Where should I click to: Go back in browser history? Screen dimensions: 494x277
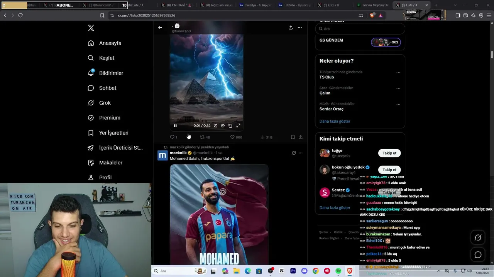[x=5, y=15]
